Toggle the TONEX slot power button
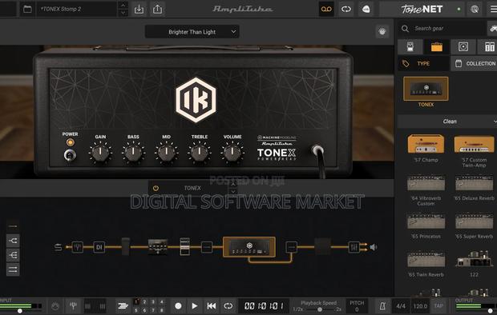 click(x=156, y=188)
